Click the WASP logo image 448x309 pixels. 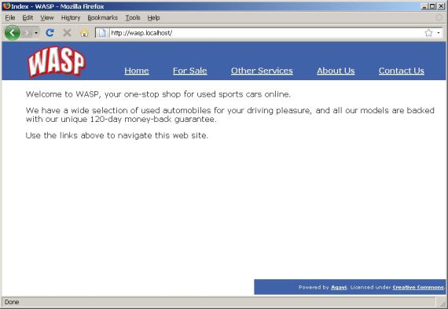coord(57,61)
